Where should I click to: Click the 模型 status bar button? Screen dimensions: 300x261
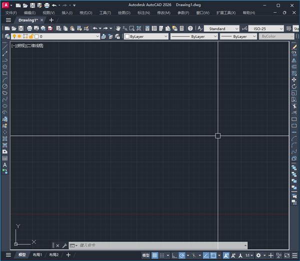(x=146, y=256)
